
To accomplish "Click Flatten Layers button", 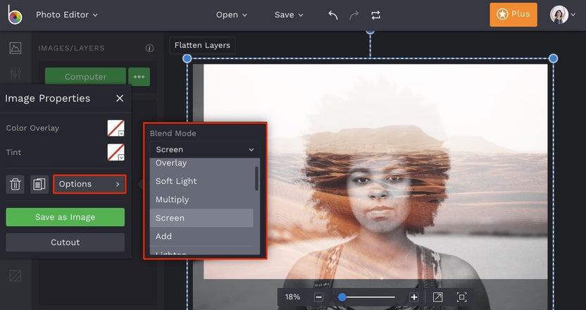I will (x=202, y=45).
